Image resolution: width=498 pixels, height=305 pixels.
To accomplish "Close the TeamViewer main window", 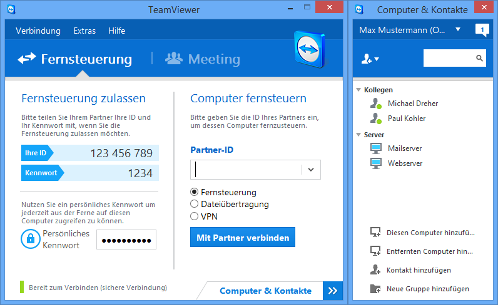I will click(329, 7).
